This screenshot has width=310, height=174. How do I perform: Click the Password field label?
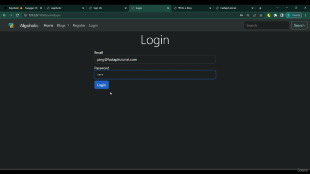click(x=102, y=68)
